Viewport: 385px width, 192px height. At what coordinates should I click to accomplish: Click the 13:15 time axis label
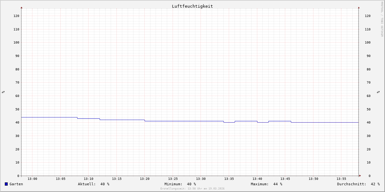click(117, 179)
